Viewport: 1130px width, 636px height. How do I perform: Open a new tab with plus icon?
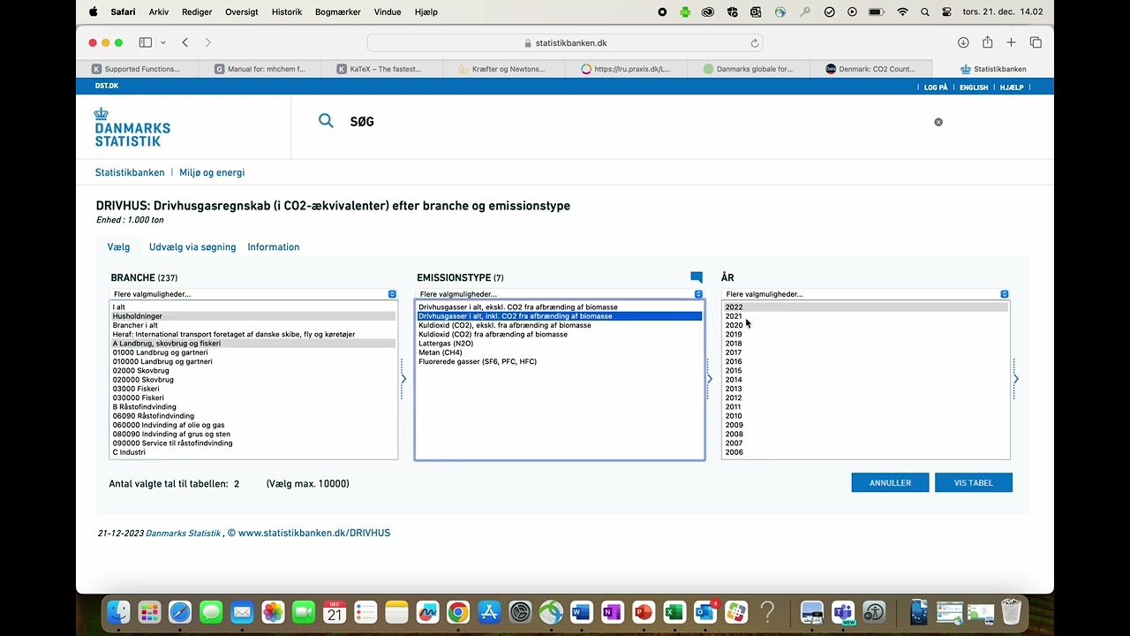[1012, 42]
